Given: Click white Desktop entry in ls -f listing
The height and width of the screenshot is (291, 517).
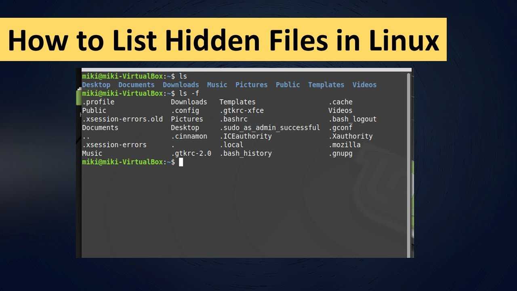Looking at the screenshot, I should pyautogui.click(x=185, y=128).
